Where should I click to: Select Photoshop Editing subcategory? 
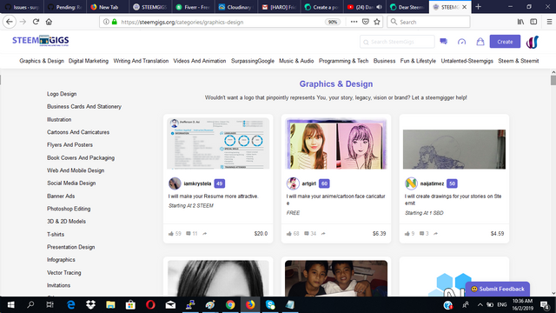tap(69, 209)
